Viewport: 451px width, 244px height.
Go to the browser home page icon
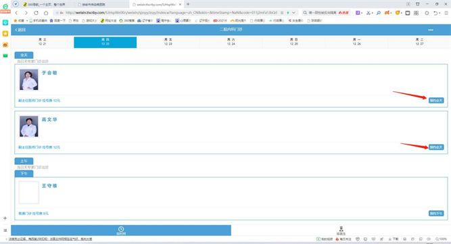[x=46, y=13]
